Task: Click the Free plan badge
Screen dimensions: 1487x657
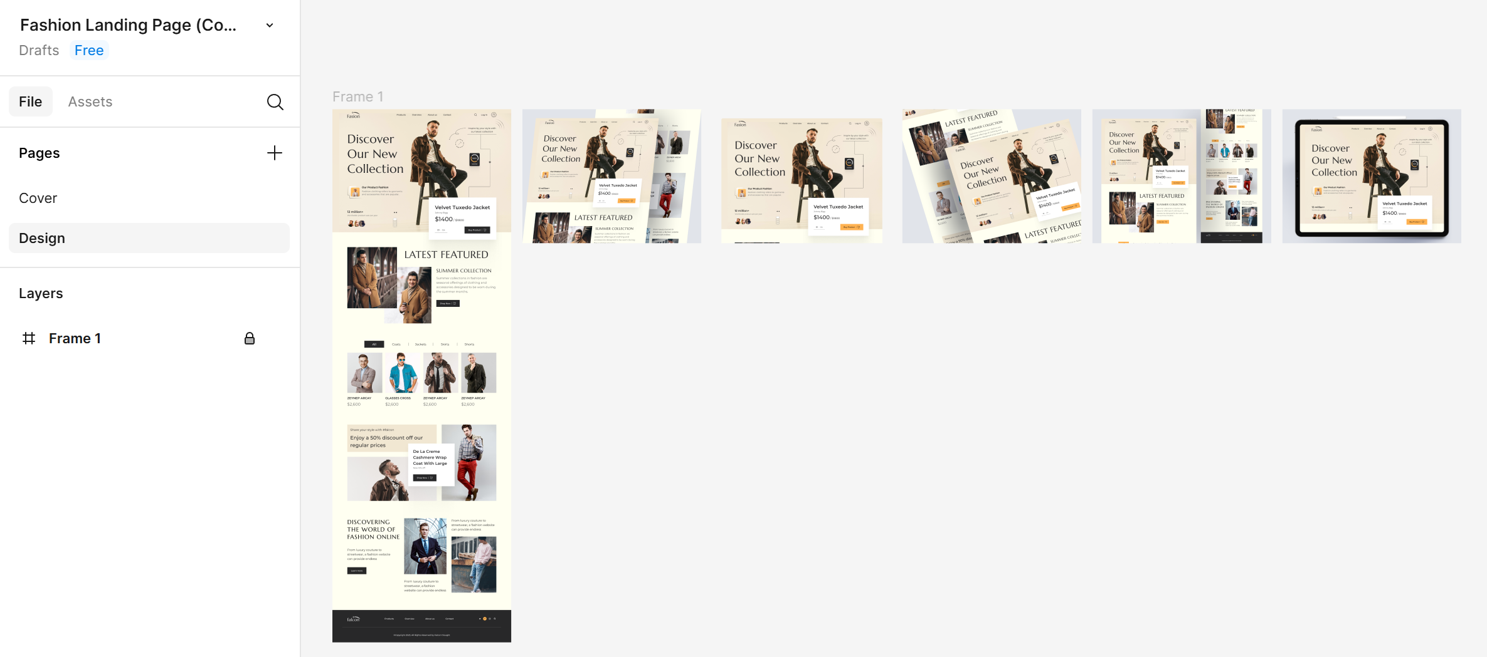Action: pyautogui.click(x=89, y=51)
